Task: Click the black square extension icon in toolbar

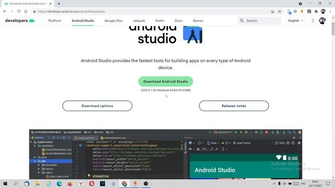Action: 309,11
